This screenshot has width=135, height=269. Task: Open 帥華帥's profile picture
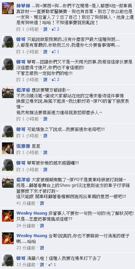(8, 8)
